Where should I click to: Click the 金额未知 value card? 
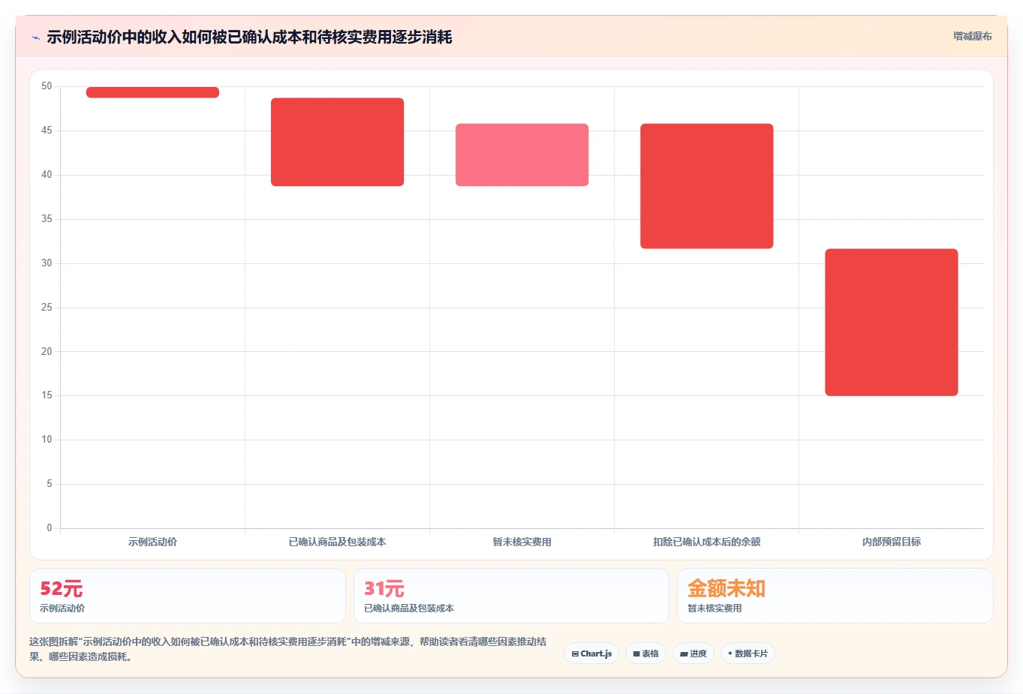[x=835, y=596]
